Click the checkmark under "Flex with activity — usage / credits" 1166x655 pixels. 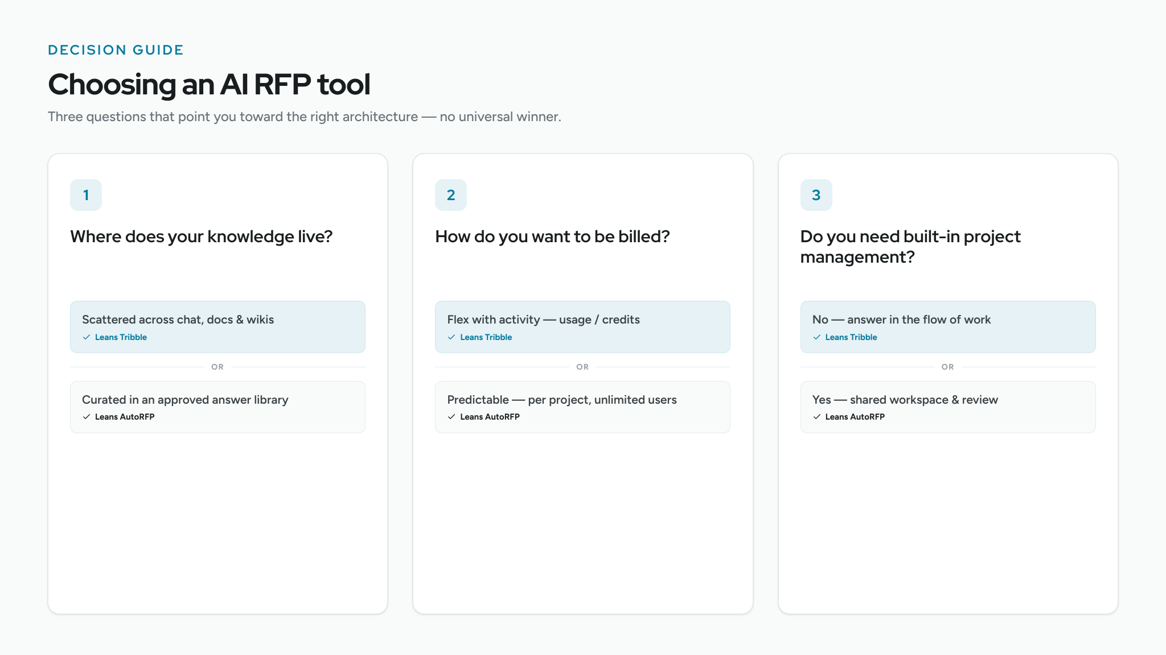451,337
